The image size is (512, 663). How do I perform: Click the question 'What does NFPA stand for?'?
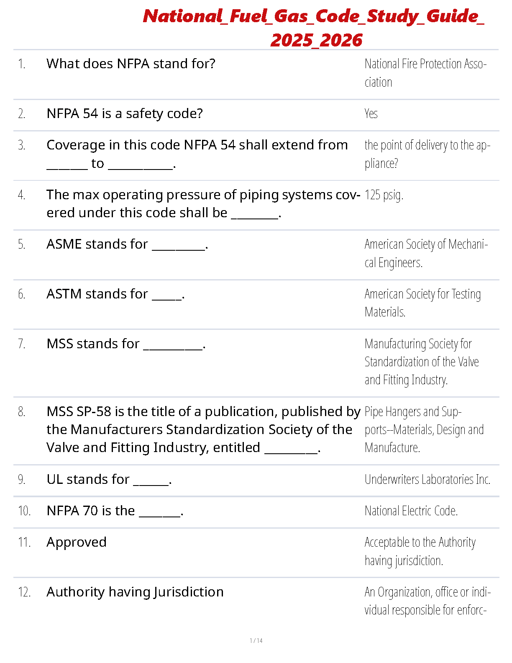pos(131,64)
